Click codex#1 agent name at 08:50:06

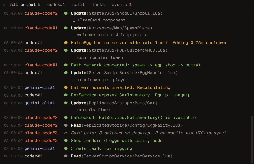coord(33,95)
